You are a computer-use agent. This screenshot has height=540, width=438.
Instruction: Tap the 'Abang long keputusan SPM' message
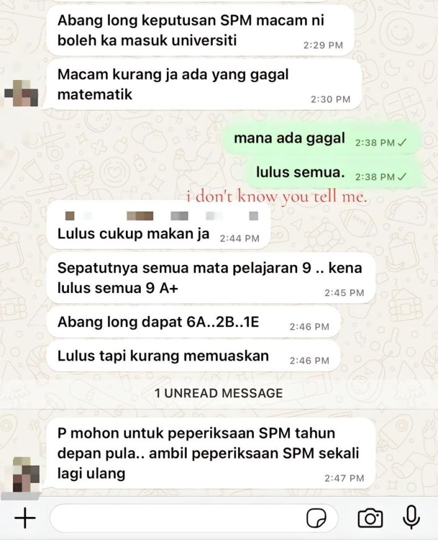pos(200,30)
